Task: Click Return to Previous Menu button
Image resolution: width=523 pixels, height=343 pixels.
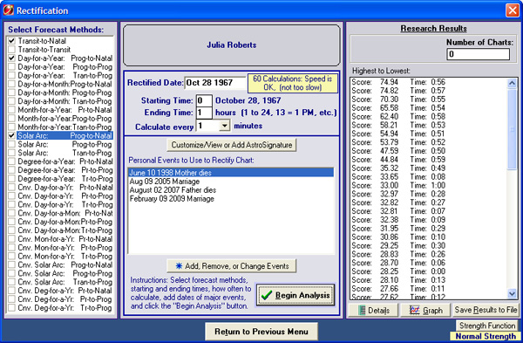Action: [261, 332]
